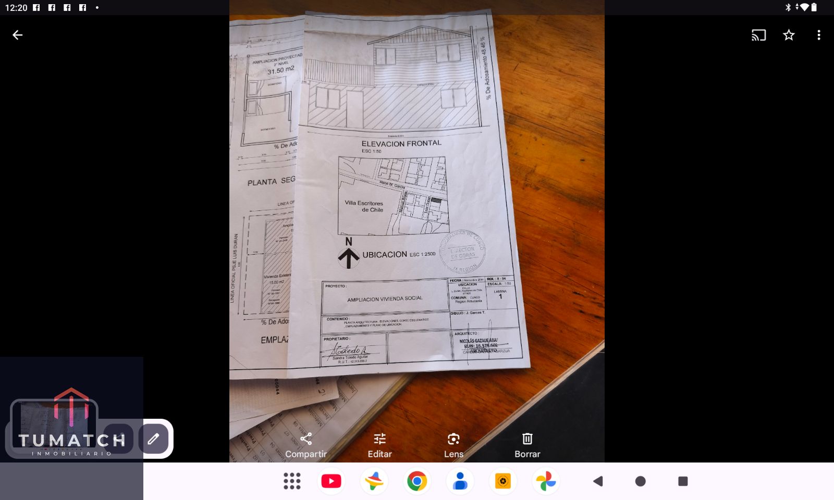Open the colorful spinning-top app icon
This screenshot has height=500, width=834.
pos(374,481)
